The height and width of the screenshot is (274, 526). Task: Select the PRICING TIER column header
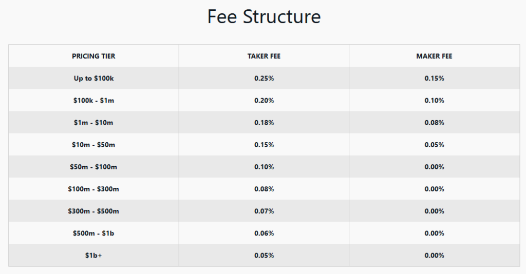coord(93,56)
